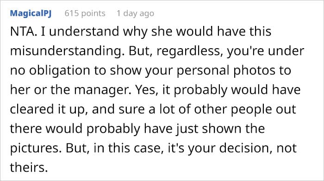Image resolution: width=324 pixels, height=181 pixels.
Task: Click the word misunderstanding in the comment
Action: click(x=66, y=51)
